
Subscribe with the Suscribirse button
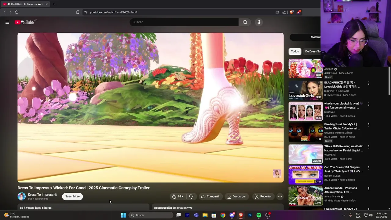[x=72, y=196]
